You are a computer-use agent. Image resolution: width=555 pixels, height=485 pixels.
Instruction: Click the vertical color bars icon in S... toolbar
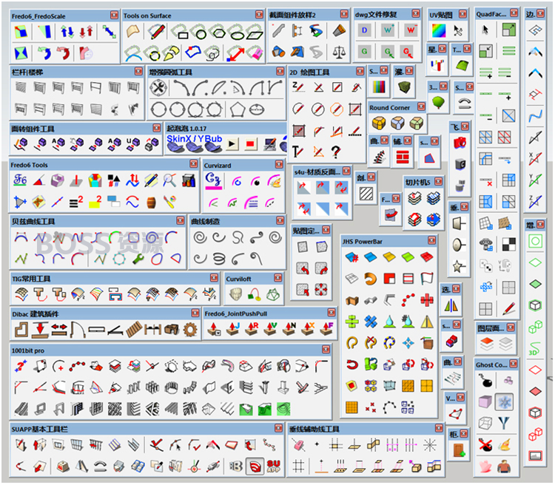point(379,87)
